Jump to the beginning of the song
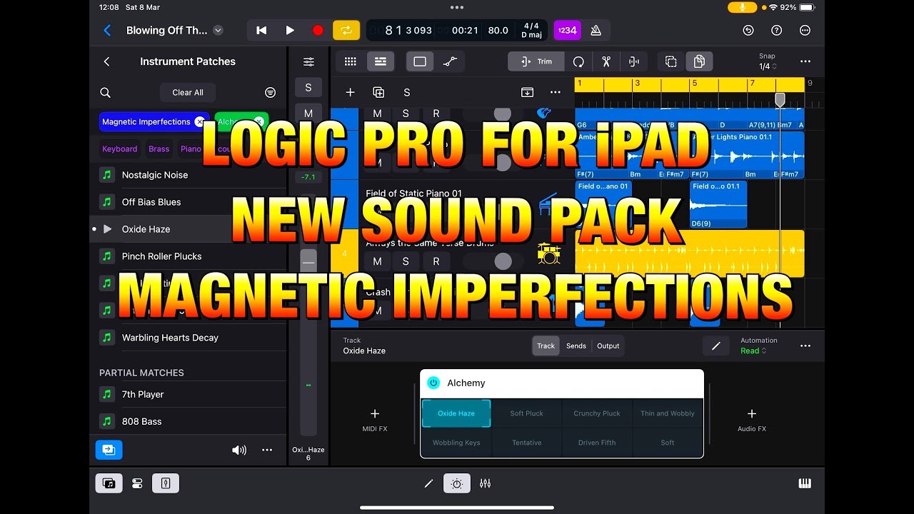This screenshot has height=514, width=914. pos(261,30)
